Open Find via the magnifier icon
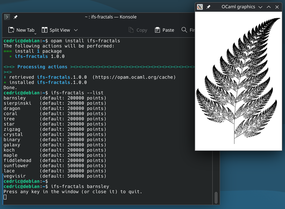Image resolution: width=285 pixels, height=209 pixels. 184,30
